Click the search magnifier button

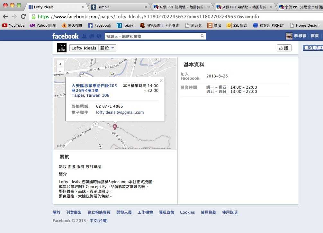pyautogui.click(x=202, y=36)
